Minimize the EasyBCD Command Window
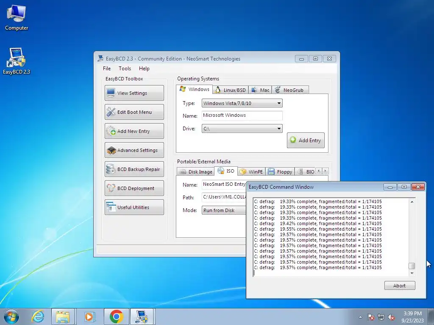This screenshot has width=434, height=325. [390, 187]
